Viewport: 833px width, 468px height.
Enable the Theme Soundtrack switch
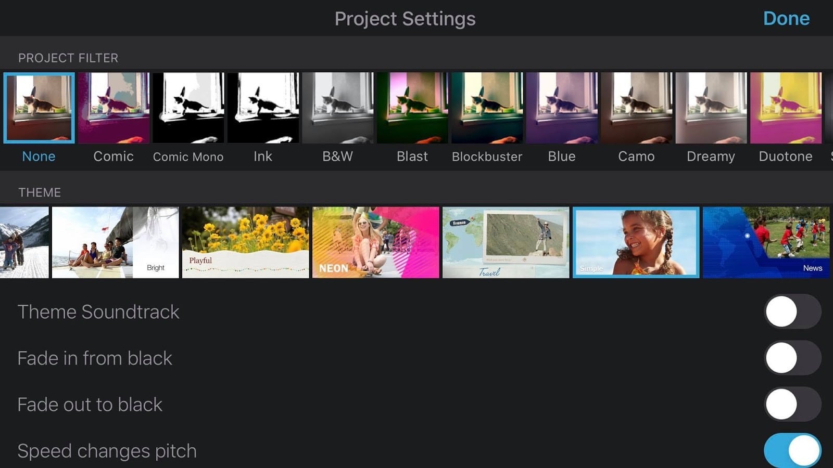click(792, 311)
